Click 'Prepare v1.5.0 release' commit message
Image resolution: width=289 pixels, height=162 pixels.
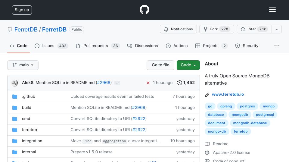pyautogui.click(x=92, y=152)
